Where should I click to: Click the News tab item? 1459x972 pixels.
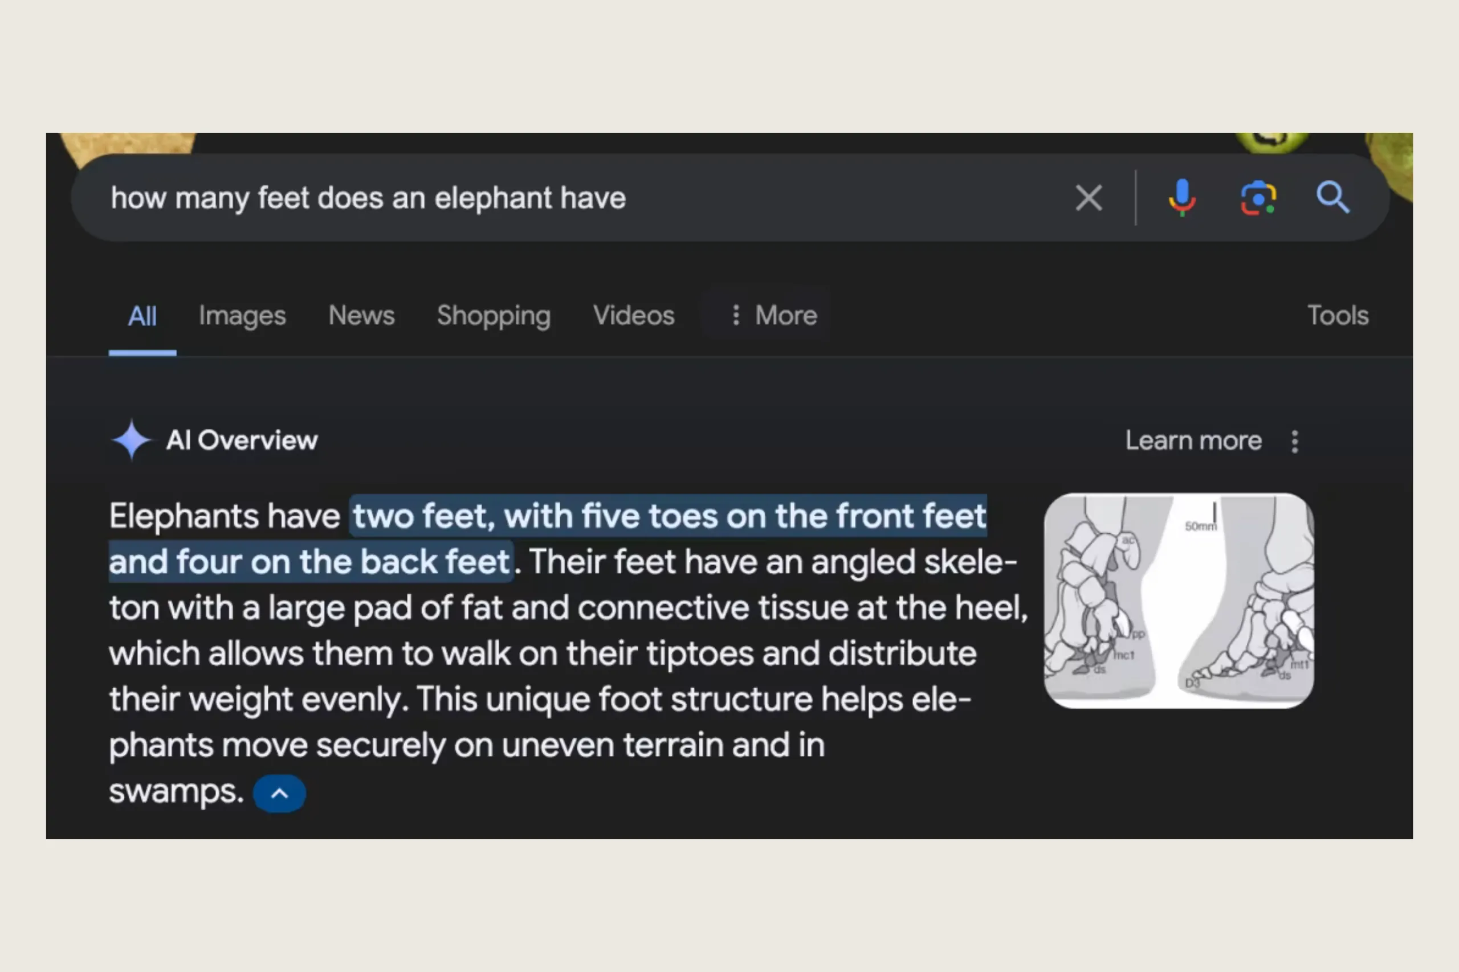[x=360, y=316]
